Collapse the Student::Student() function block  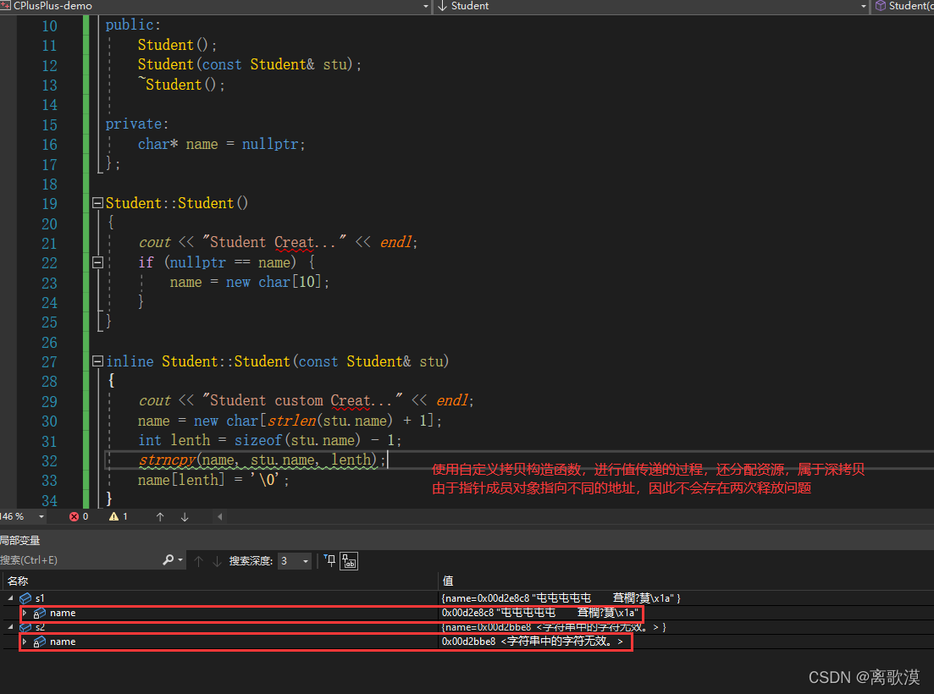coord(98,203)
